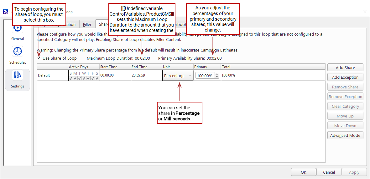Cancel the dialog
This screenshot has width=370, height=179.
(329, 172)
